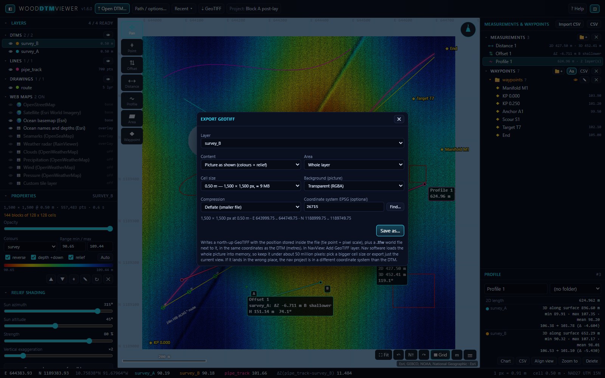This screenshot has height=378, width=605.
Task: Select the Distance tool
Action: [x=132, y=83]
